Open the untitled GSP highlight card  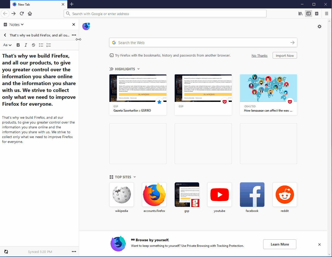click(203, 95)
